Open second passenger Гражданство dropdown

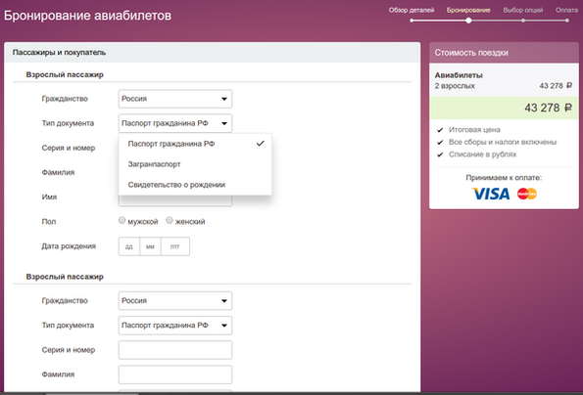tap(175, 300)
